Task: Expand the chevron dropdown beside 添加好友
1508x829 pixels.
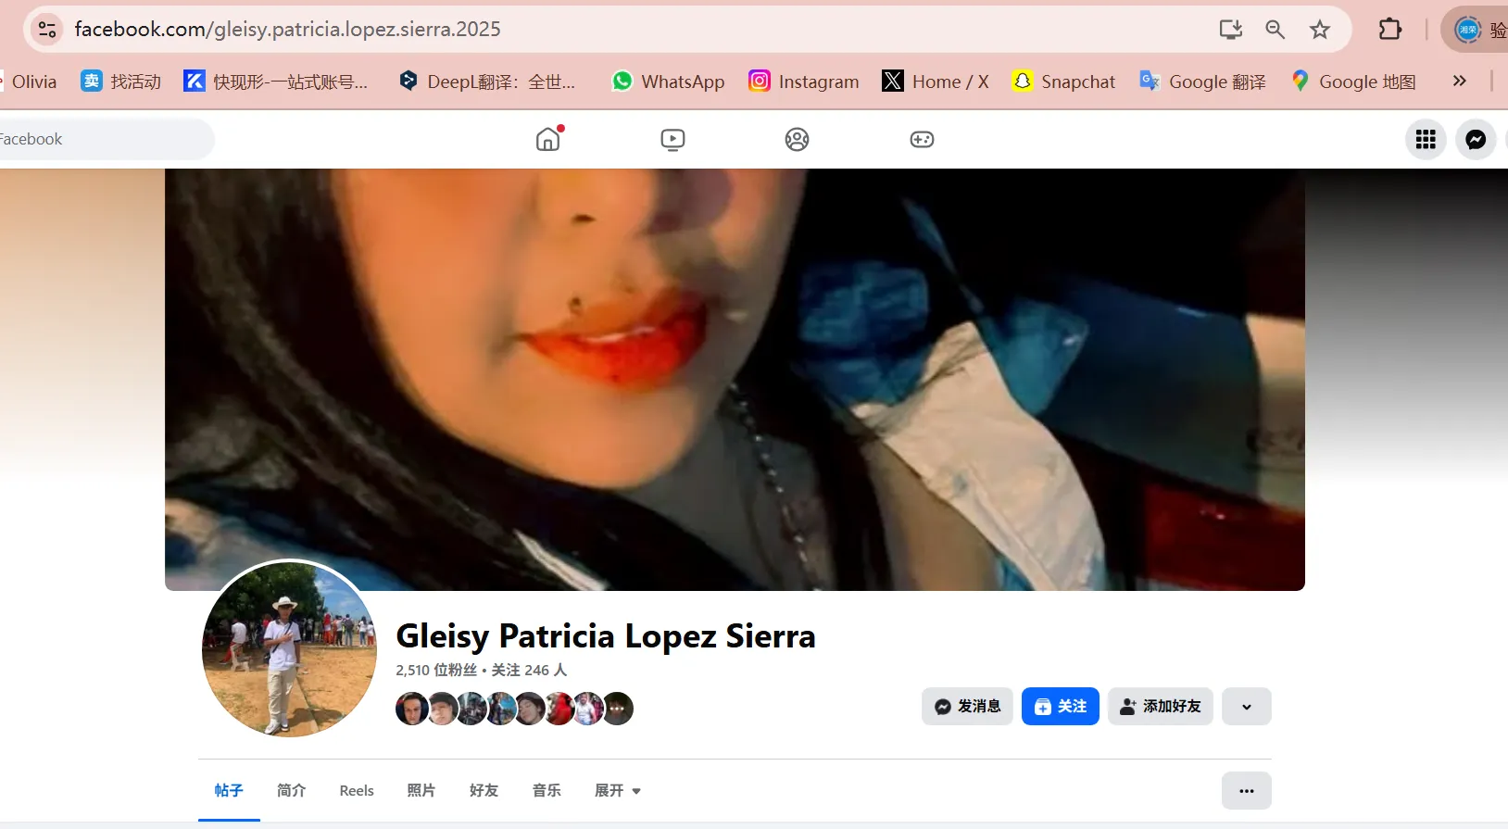Action: click(x=1247, y=706)
